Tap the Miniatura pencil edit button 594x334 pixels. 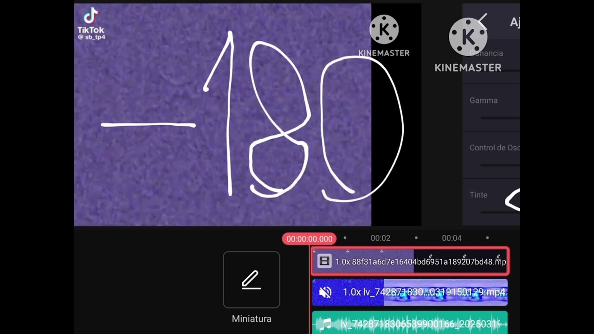coord(252,280)
